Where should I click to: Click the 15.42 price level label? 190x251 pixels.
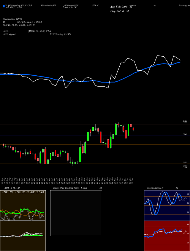click(x=185, y=135)
